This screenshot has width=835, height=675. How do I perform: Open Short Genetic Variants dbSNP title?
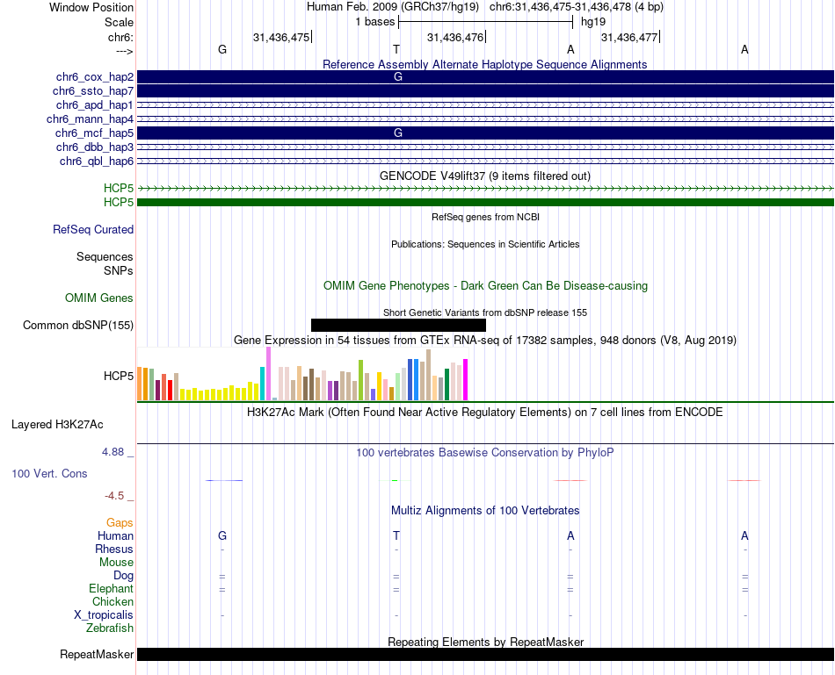pos(485,312)
